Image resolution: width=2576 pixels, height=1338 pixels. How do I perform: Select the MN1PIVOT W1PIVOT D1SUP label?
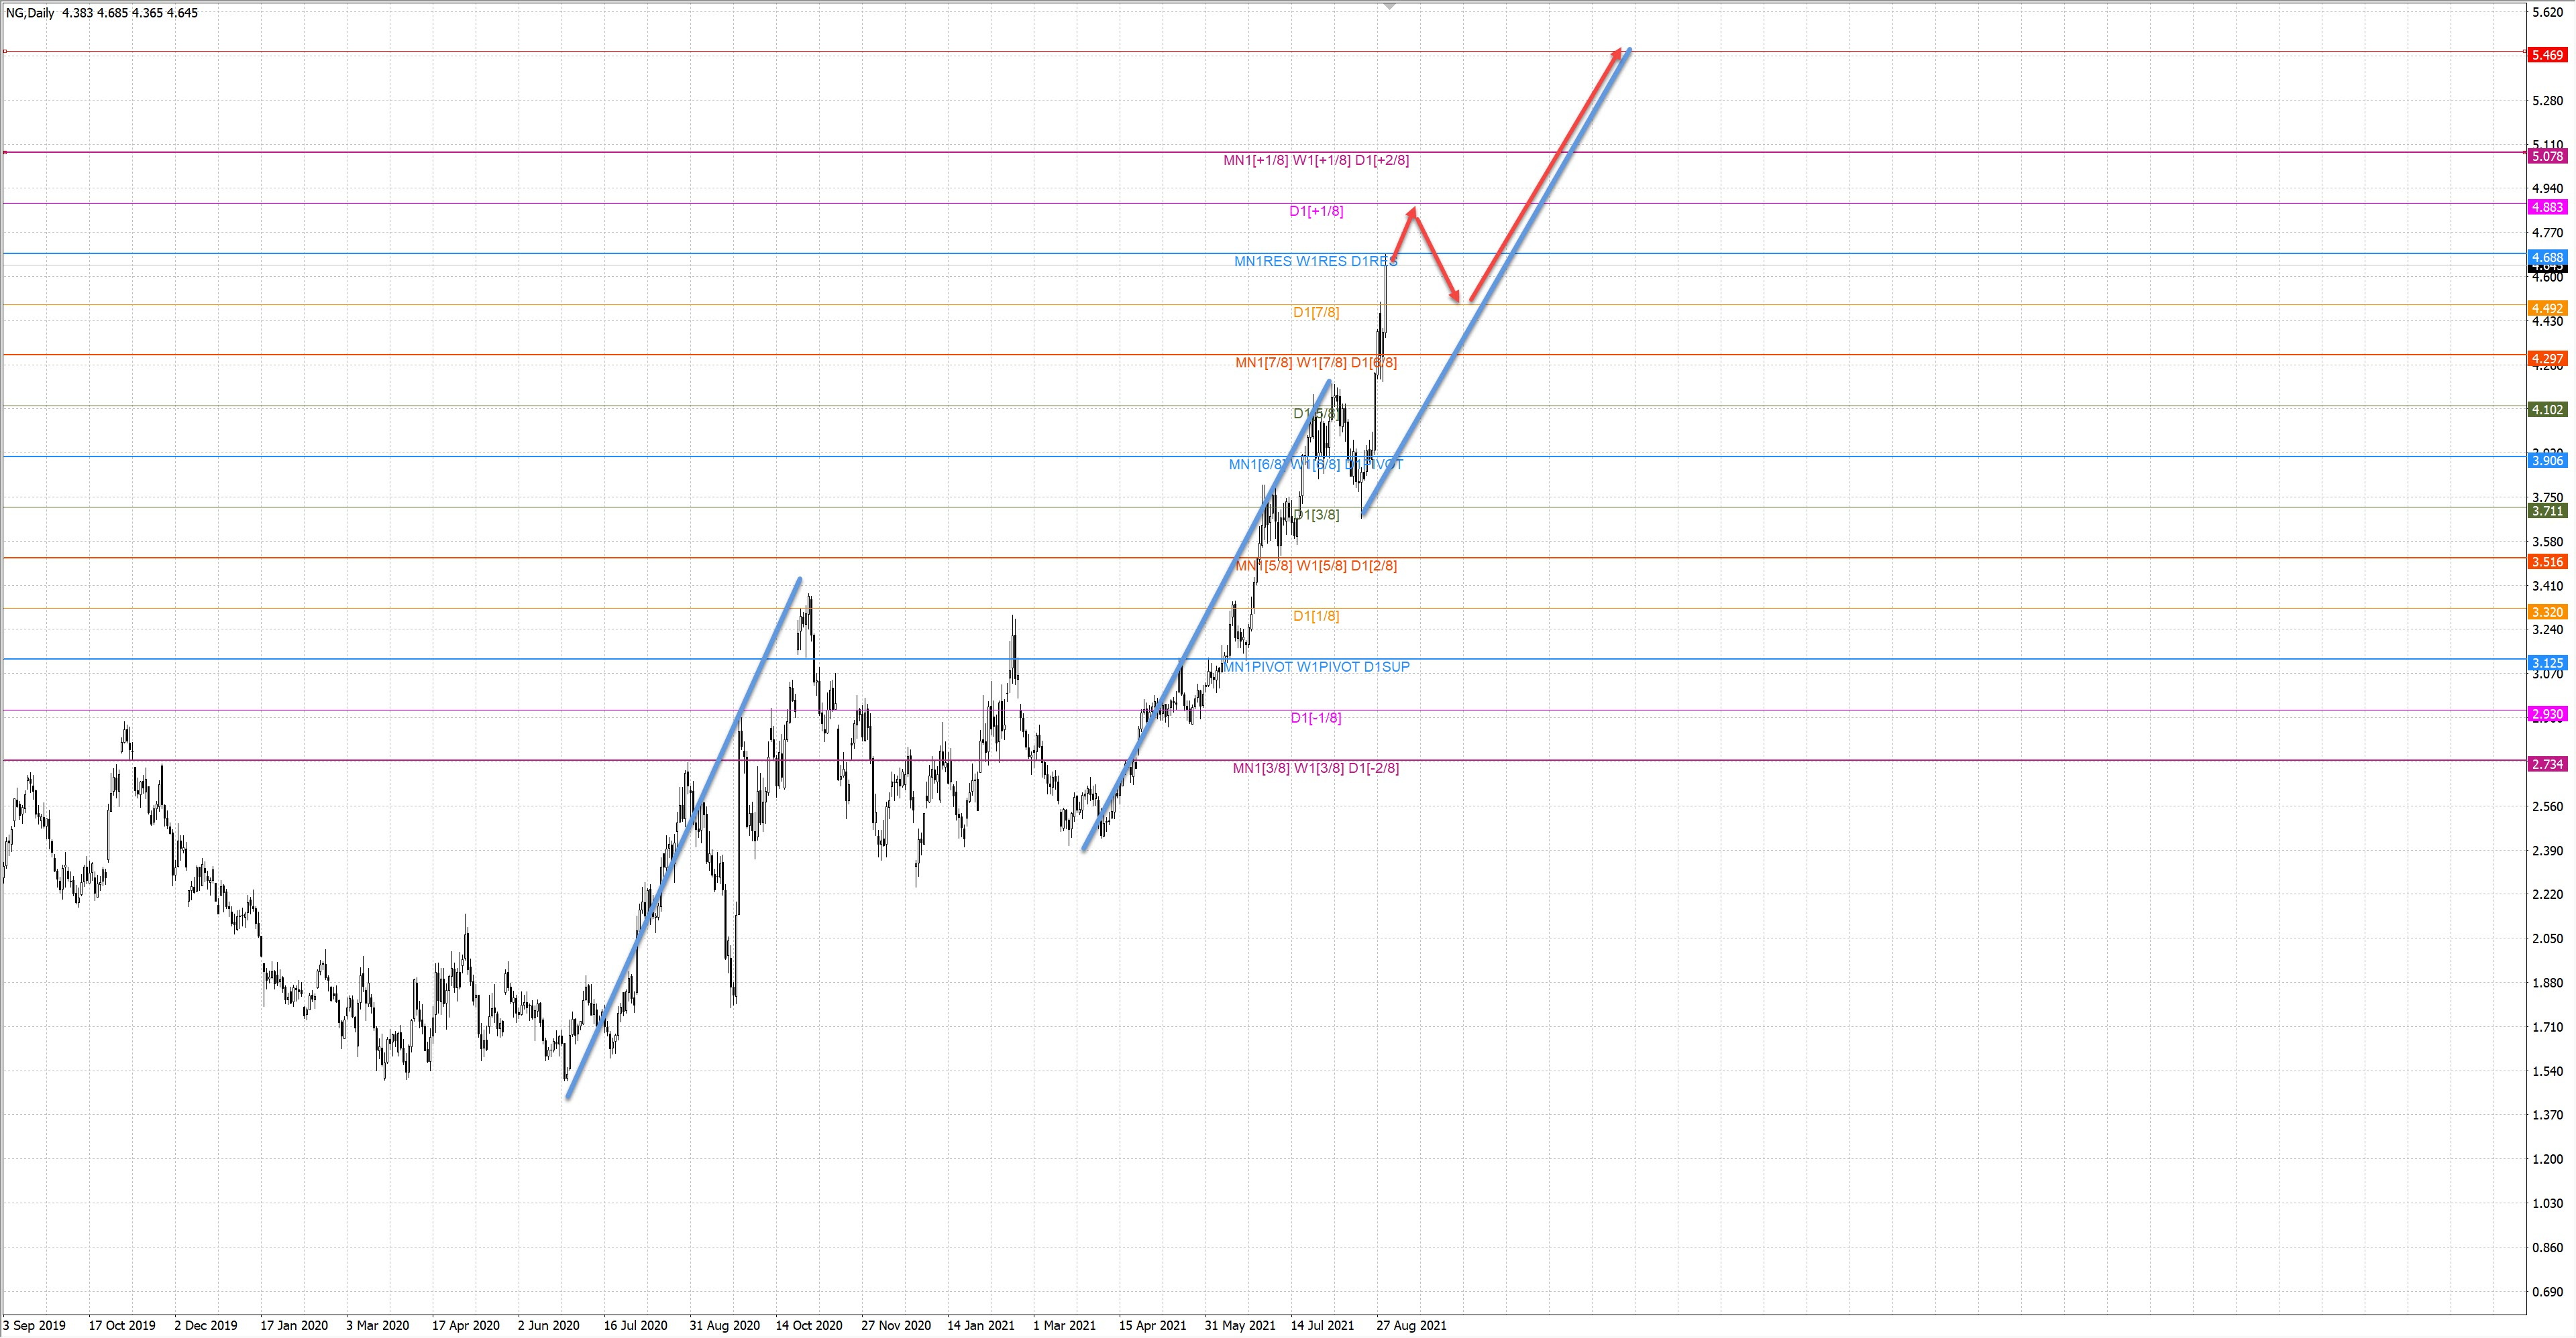(1317, 666)
